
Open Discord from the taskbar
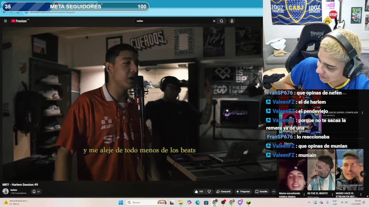click(240, 202)
